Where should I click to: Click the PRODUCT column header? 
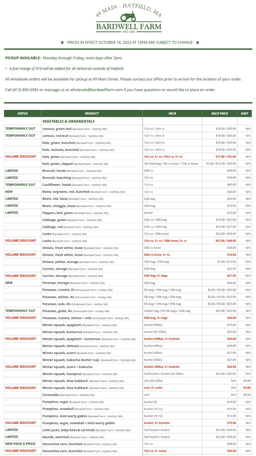tap(92, 113)
